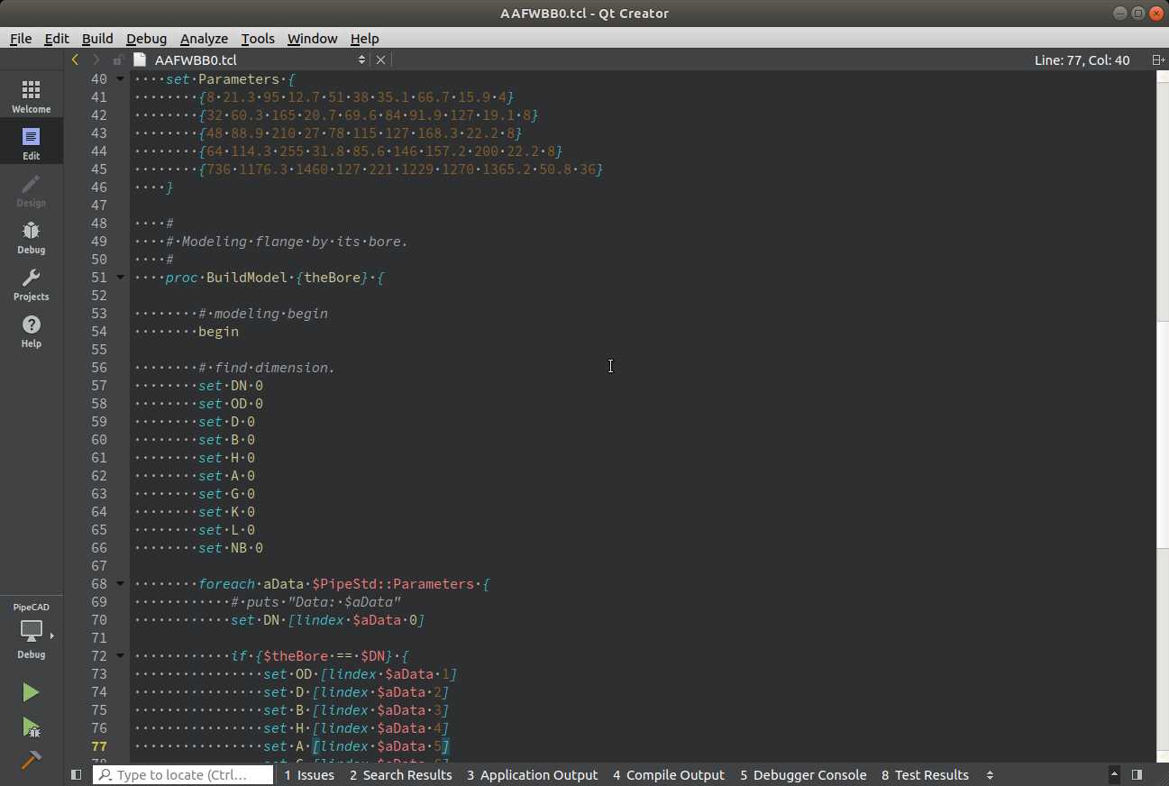Place cursor on 'set DN 0' line

[x=231, y=385]
